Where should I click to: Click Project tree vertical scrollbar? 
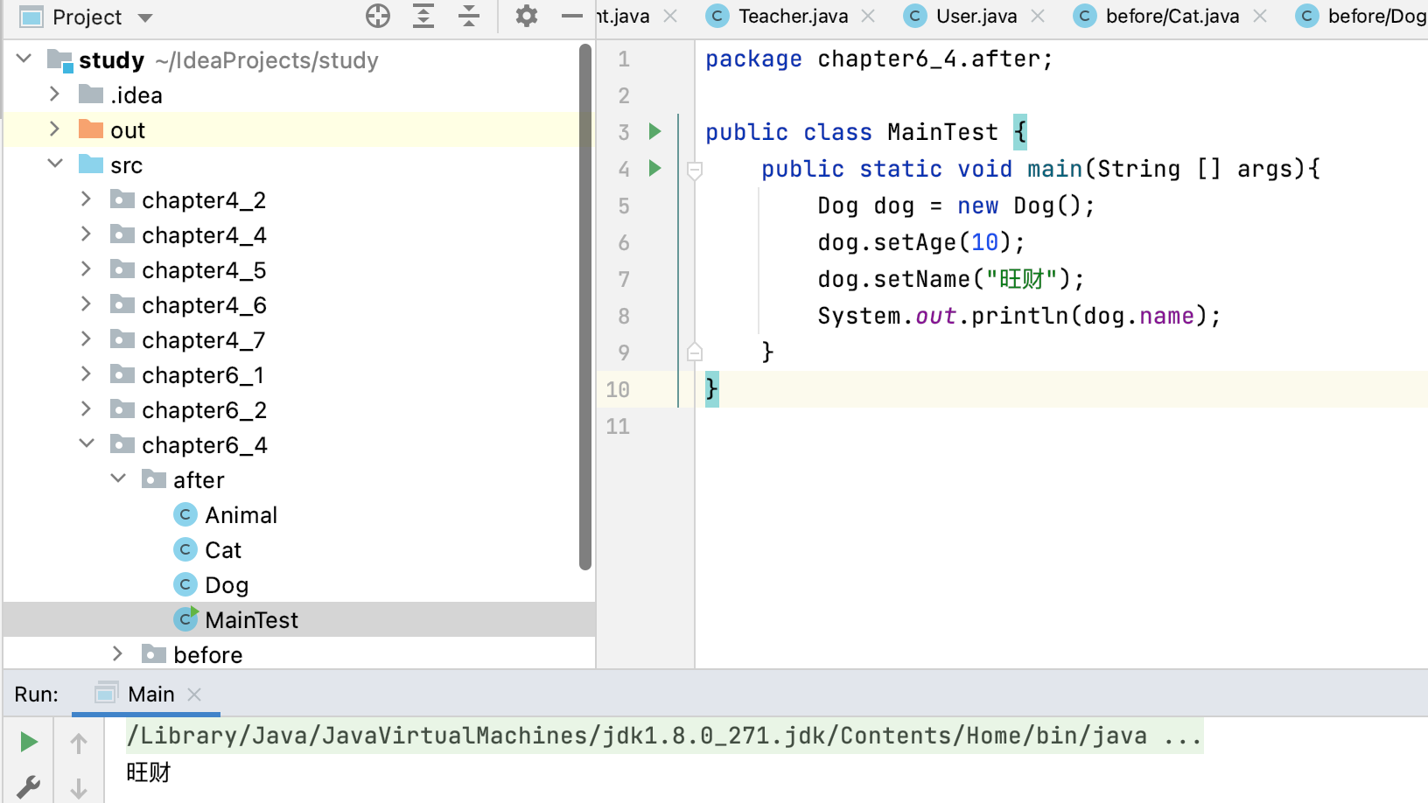pyautogui.click(x=585, y=306)
